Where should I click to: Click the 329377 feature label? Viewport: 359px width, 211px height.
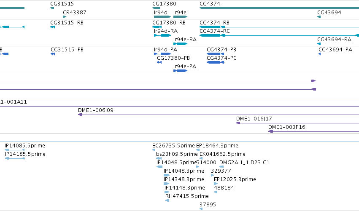(221, 171)
